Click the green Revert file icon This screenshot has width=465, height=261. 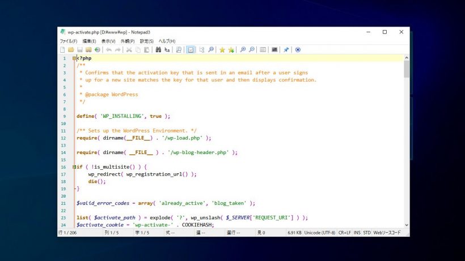(98, 50)
